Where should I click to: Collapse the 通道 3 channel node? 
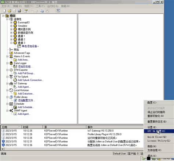pyautogui.click(x=11, y=43)
